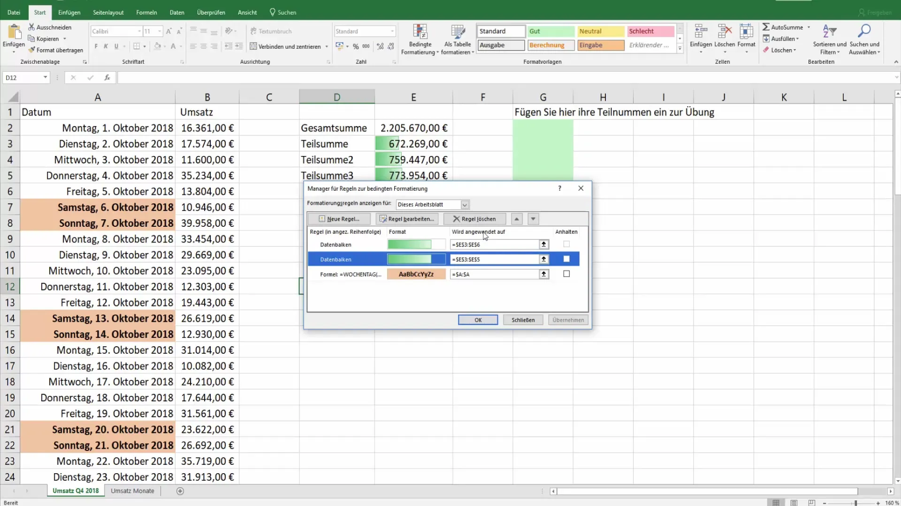Open Als Tabelle formatieren gallery

click(x=458, y=40)
